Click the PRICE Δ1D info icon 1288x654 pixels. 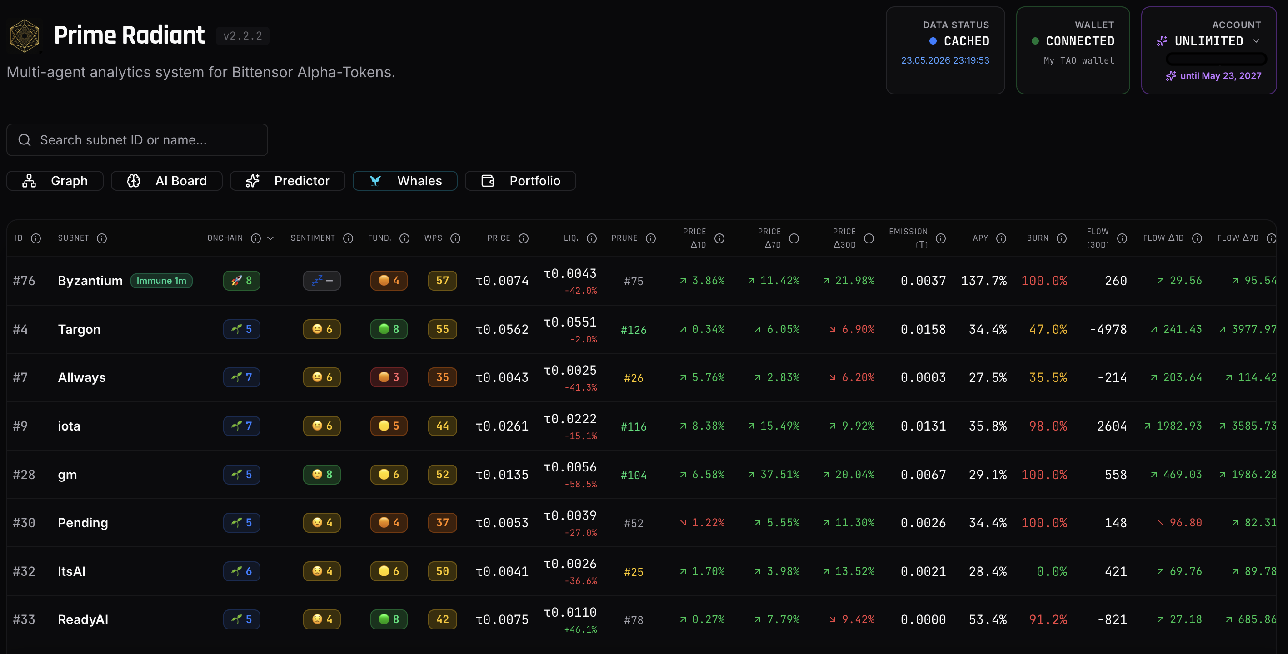click(x=719, y=238)
